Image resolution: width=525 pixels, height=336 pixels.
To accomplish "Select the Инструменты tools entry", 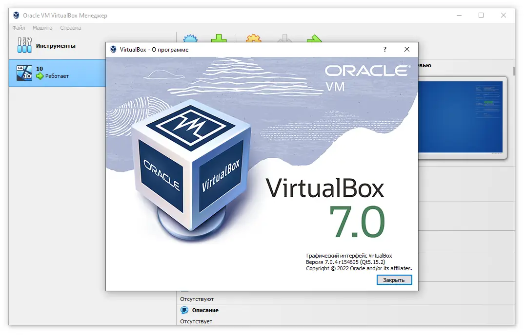I will tap(57, 46).
